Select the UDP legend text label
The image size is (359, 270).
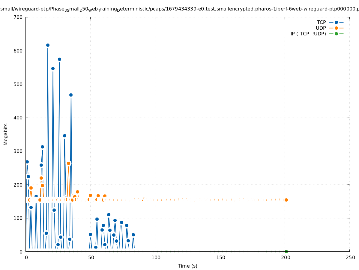point(321,28)
